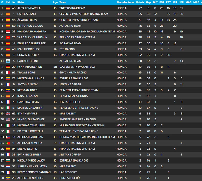Click the German flag beside Fynn Kratochwil

[x=8, y=67]
